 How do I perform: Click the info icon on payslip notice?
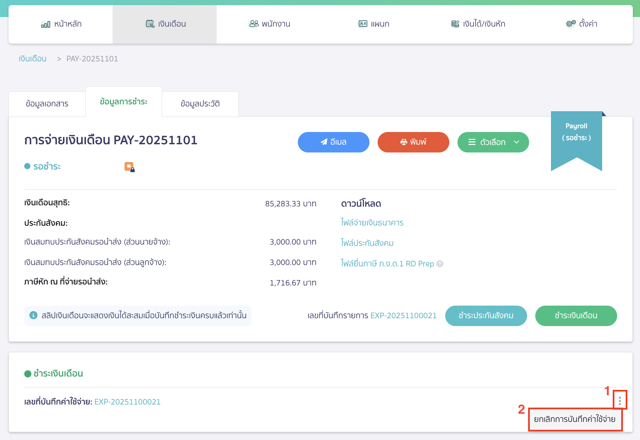[x=33, y=316]
